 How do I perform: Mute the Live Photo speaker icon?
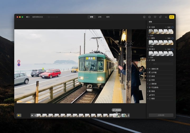point(19,115)
